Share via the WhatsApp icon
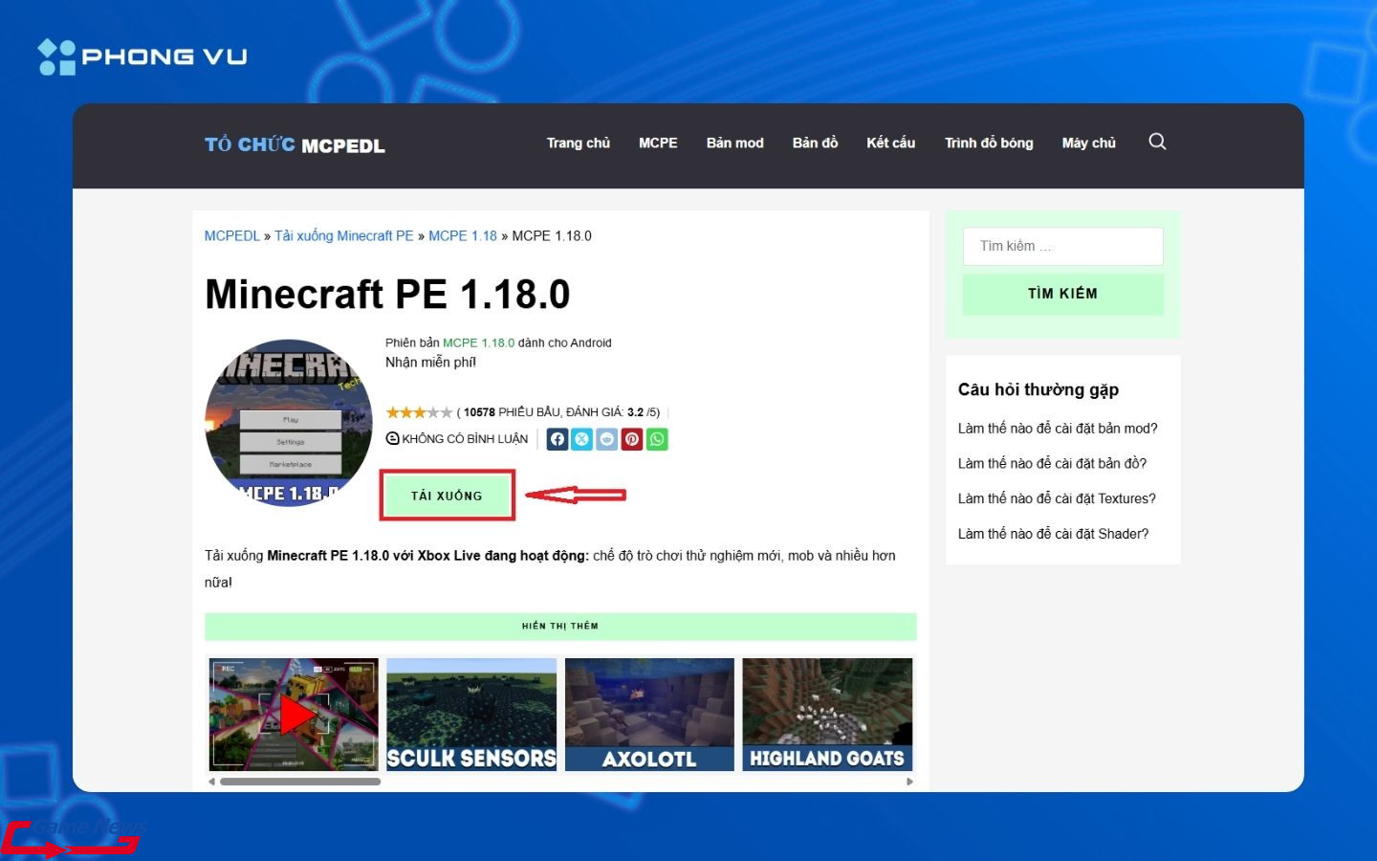The width and height of the screenshot is (1377, 861). [x=657, y=439]
